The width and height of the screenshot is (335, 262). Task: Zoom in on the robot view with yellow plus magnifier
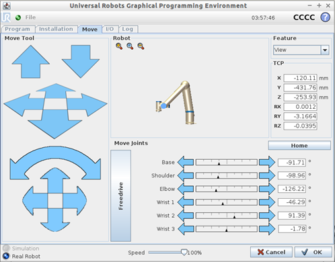pyautogui.click(x=119, y=46)
